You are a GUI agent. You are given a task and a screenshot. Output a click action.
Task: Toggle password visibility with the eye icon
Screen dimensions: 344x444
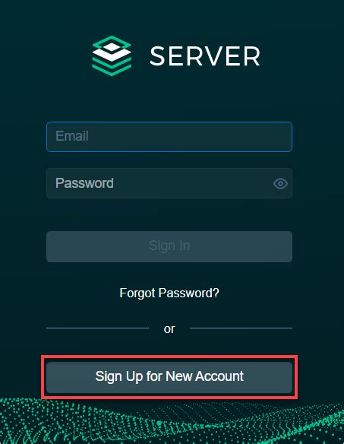[280, 183]
